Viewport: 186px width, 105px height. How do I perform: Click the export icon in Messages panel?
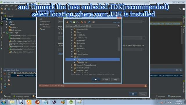9,84
